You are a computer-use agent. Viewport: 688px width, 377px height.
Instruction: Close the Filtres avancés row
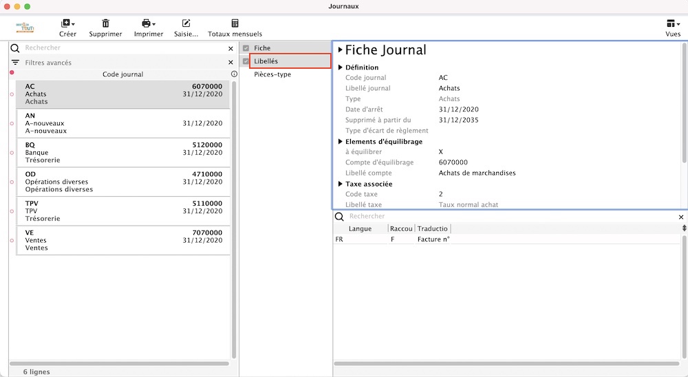pos(230,63)
